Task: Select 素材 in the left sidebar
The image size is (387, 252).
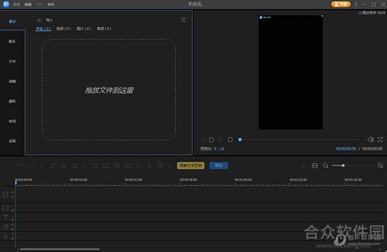Action: (12, 21)
